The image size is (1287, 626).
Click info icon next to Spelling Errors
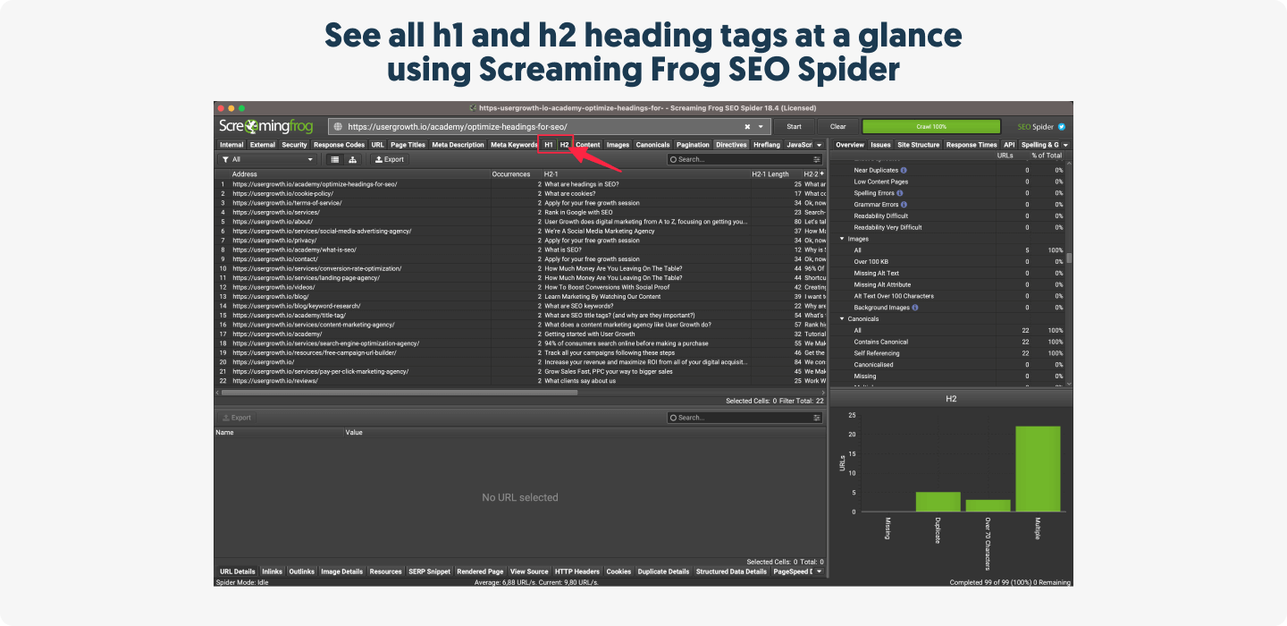coord(899,193)
